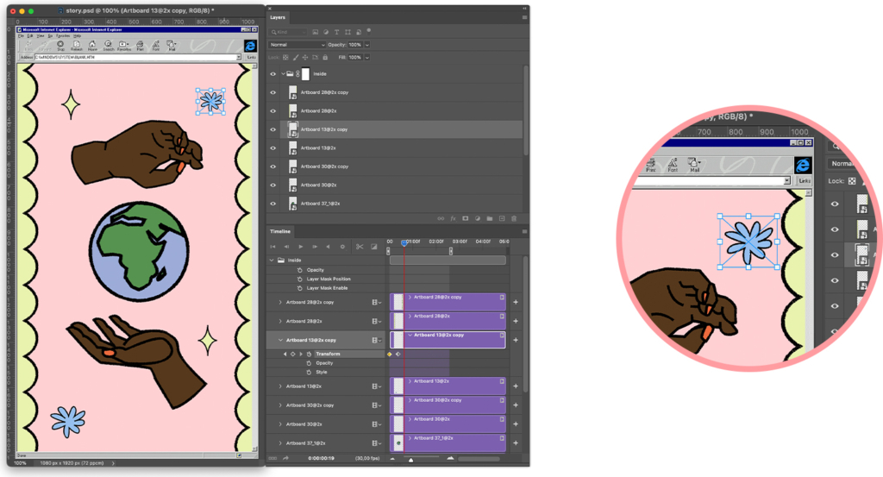Click the filter for type layers icon

337,32
